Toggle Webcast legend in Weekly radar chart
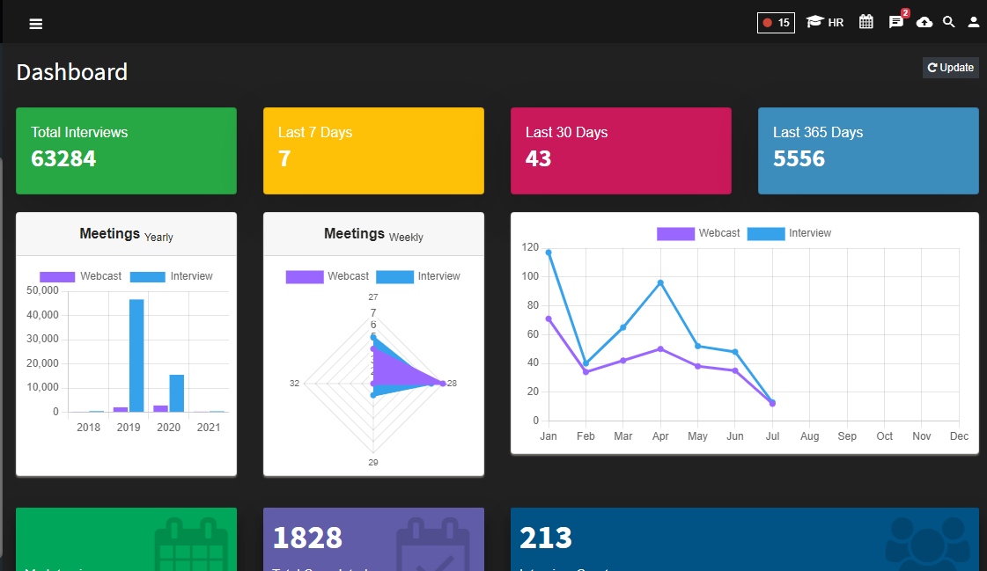Viewport: 987px width, 571px height. (328, 276)
